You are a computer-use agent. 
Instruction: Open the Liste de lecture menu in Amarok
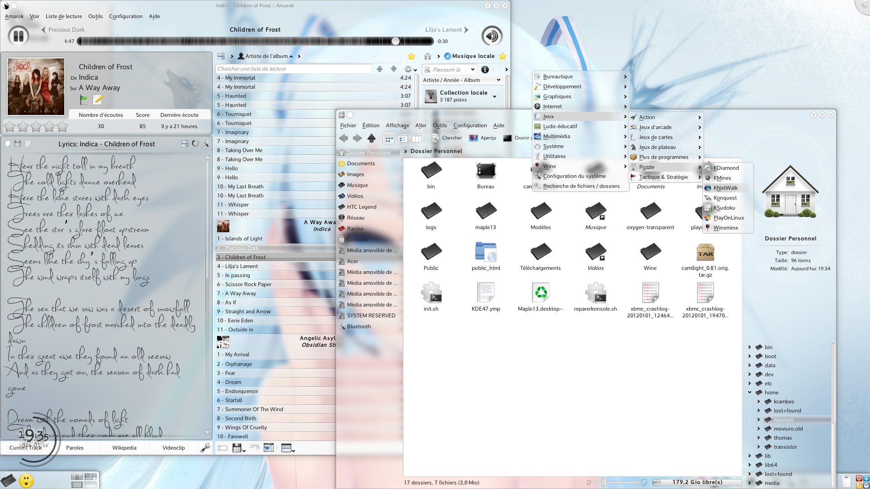click(64, 16)
